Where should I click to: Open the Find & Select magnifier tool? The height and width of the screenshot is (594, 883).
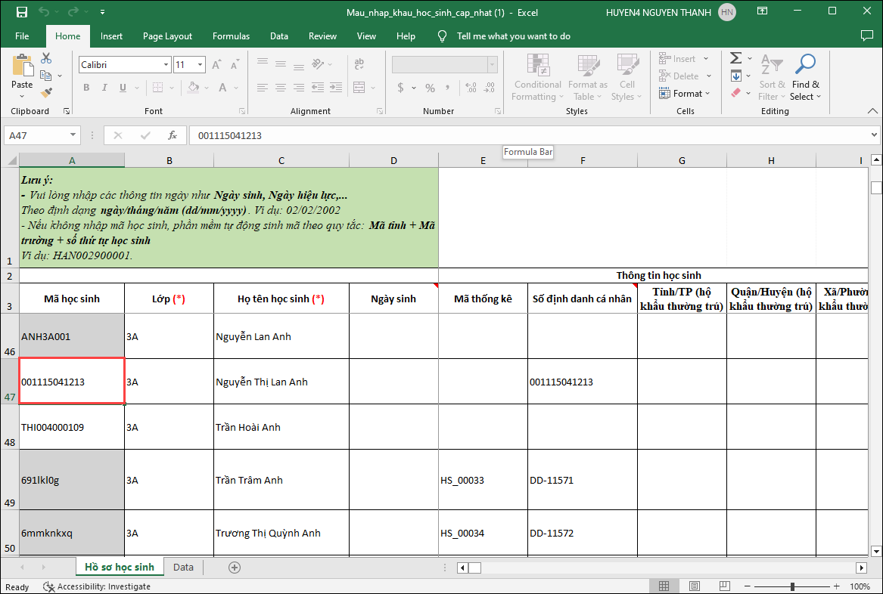point(805,77)
